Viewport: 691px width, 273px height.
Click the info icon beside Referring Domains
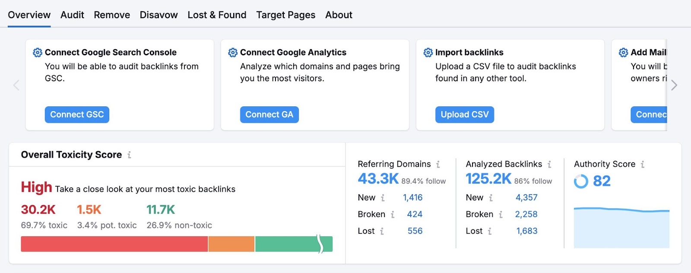438,164
